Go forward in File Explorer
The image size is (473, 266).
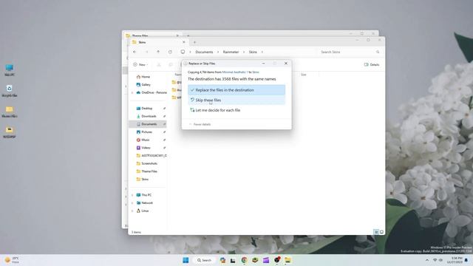147,52
